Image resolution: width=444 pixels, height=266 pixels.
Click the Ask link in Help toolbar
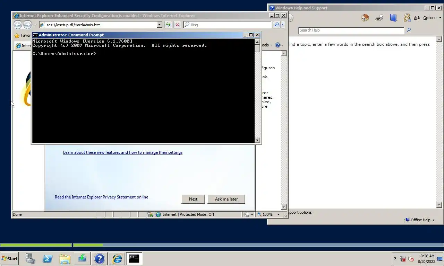point(417,18)
